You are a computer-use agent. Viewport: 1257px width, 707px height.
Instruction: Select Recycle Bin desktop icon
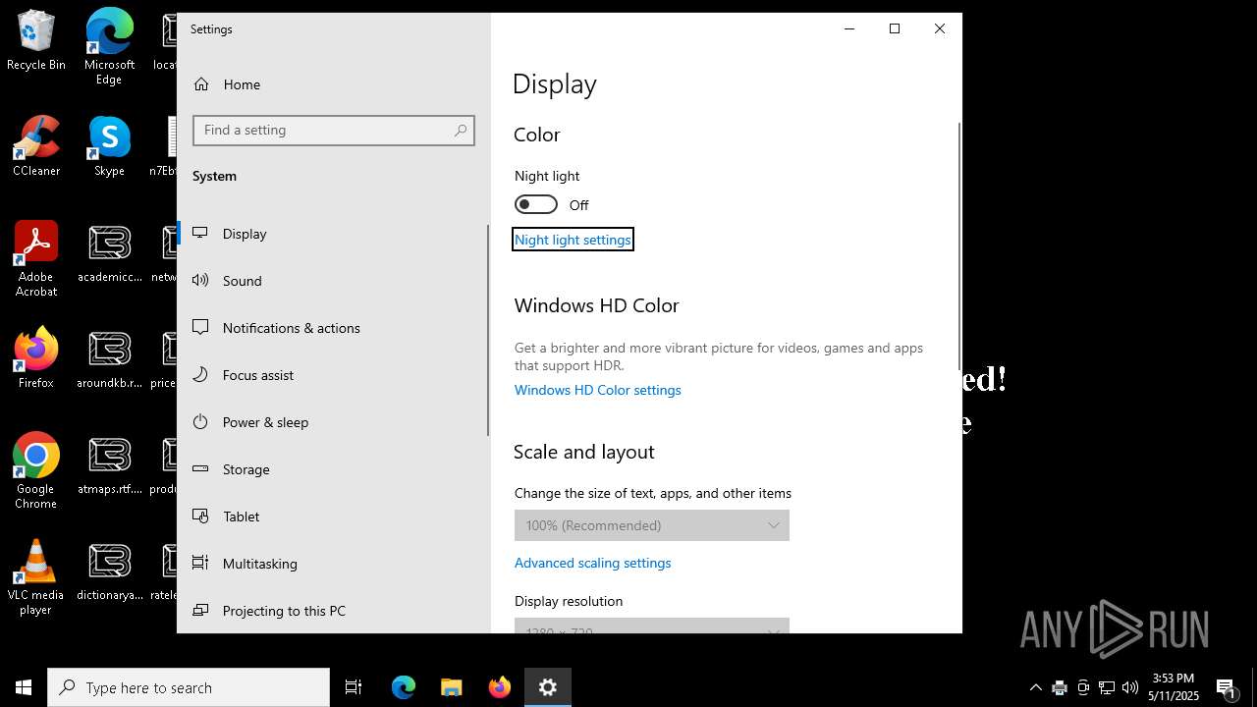[36, 40]
